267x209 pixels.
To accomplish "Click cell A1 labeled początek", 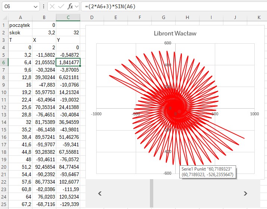I will coord(20,25).
